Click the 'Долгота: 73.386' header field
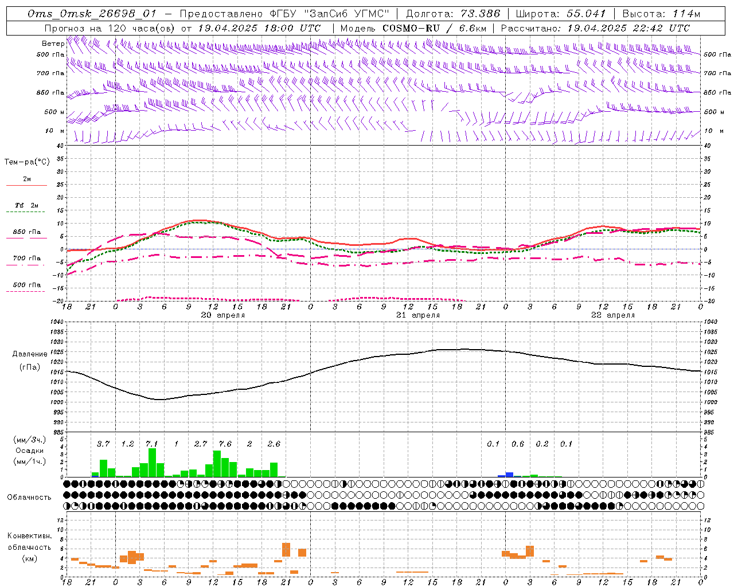The width and height of the screenshot is (734, 587). coord(452,14)
